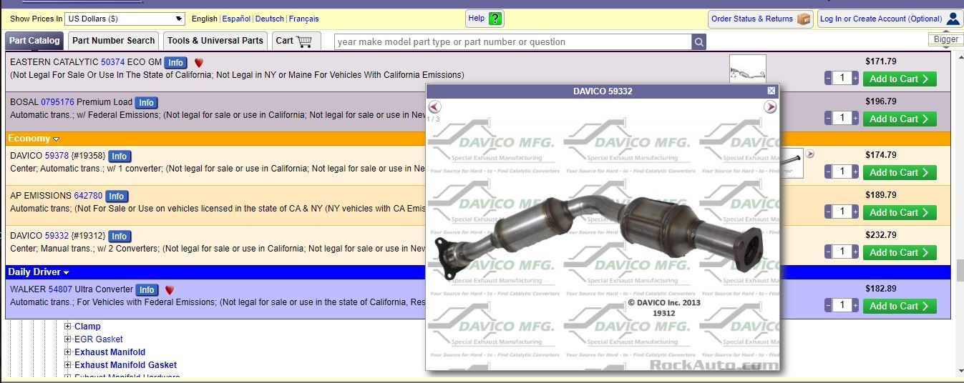Image resolution: width=964 pixels, height=383 pixels.
Task: Show previous image in DAVICO 59332 popup
Action: (435, 107)
